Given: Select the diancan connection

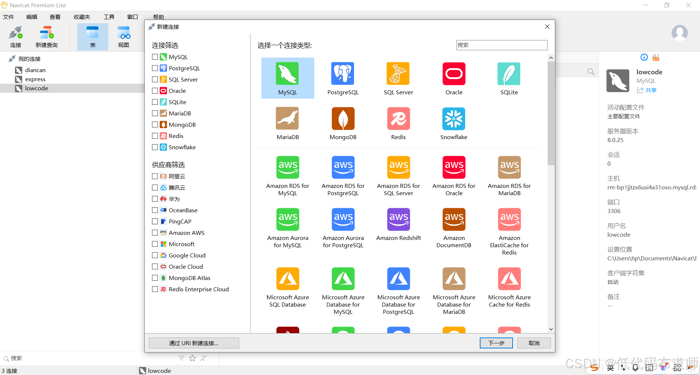Looking at the screenshot, I should (35, 70).
